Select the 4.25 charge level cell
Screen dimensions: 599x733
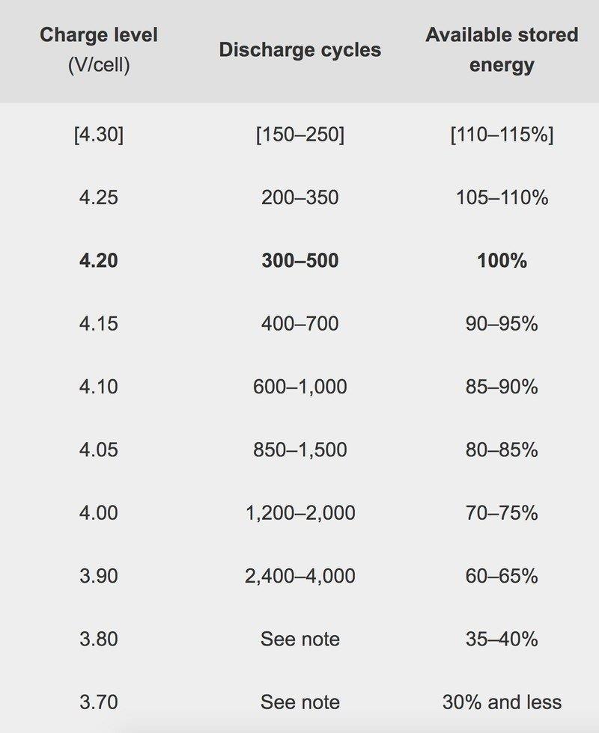(x=99, y=197)
